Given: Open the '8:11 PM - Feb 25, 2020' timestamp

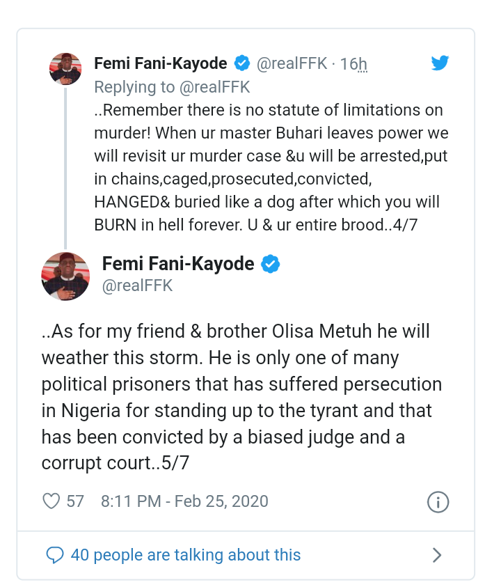Looking at the screenshot, I should pyautogui.click(x=184, y=501).
